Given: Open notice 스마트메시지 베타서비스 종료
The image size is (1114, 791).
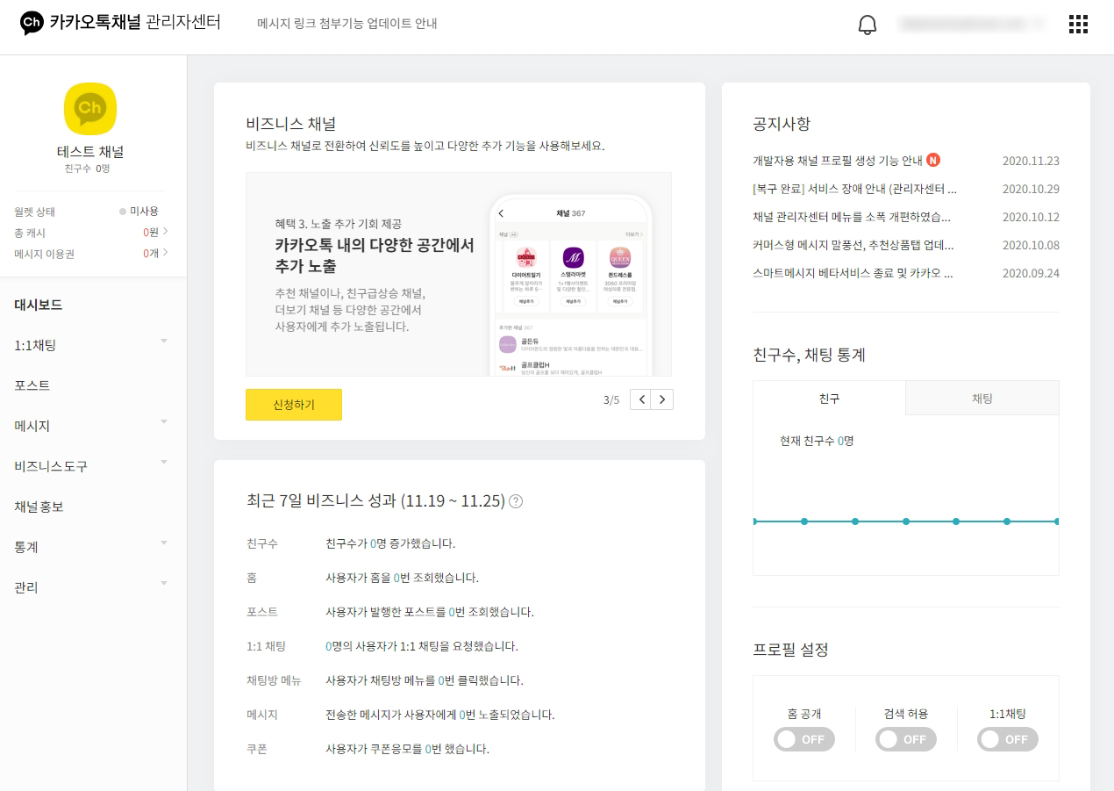Looking at the screenshot, I should 853,273.
